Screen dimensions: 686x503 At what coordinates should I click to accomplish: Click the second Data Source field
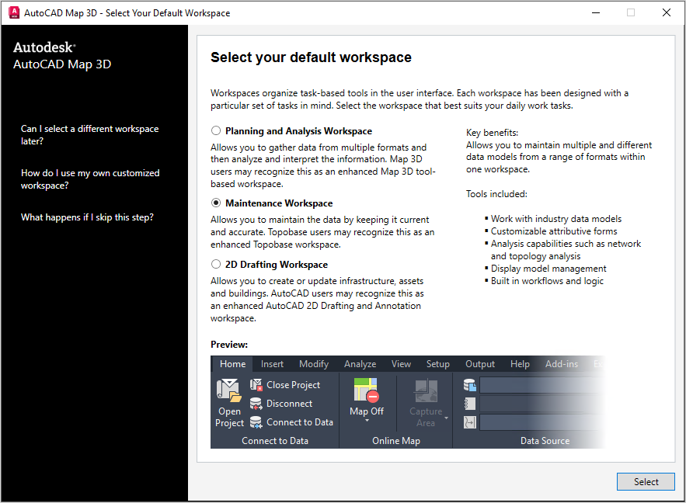(540, 404)
